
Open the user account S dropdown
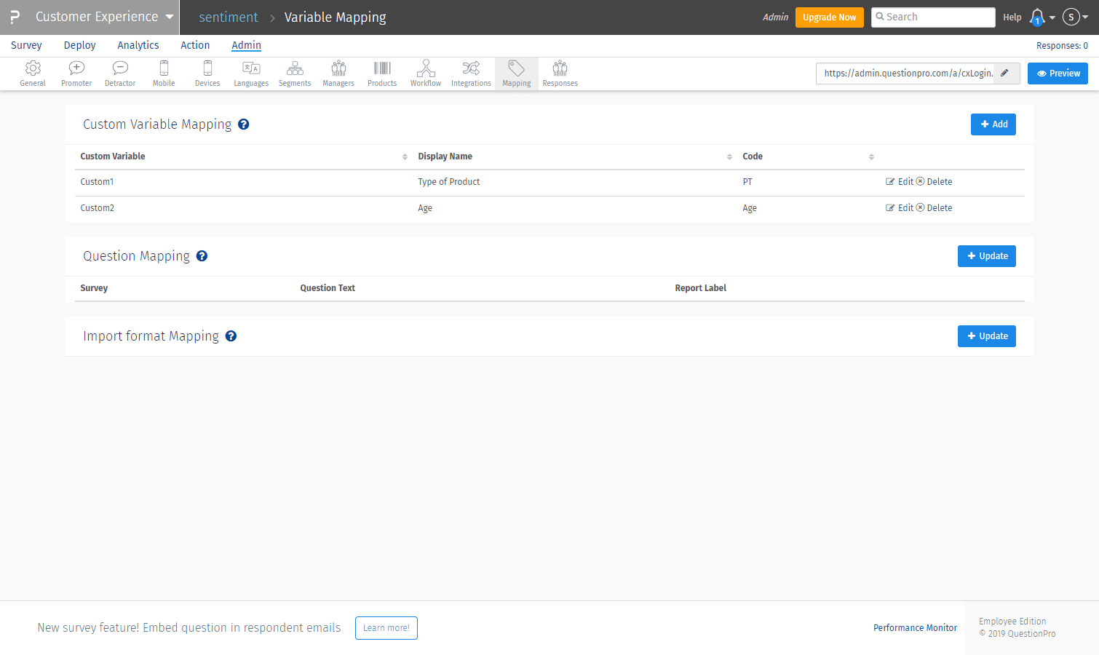1075,17
